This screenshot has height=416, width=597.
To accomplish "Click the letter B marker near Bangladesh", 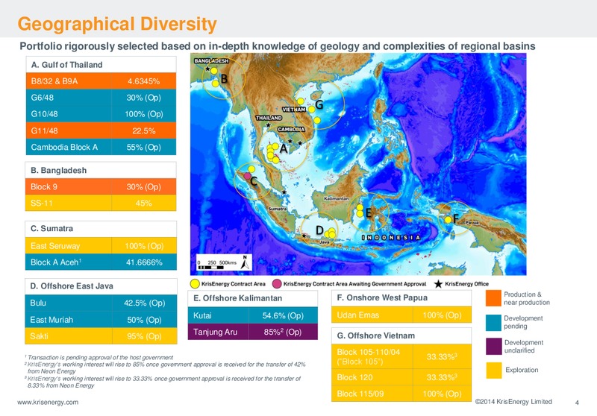I will tap(224, 79).
